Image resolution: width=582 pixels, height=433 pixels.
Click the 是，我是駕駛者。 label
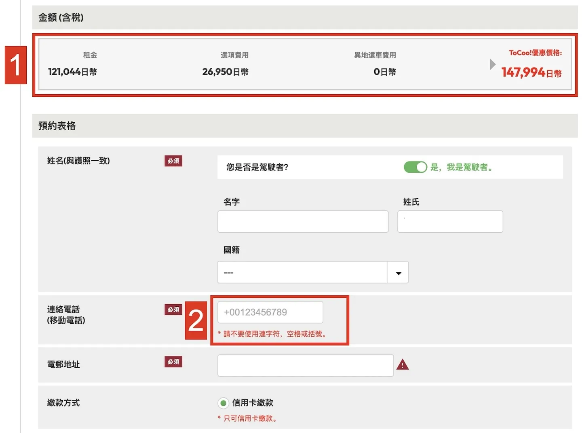point(462,168)
